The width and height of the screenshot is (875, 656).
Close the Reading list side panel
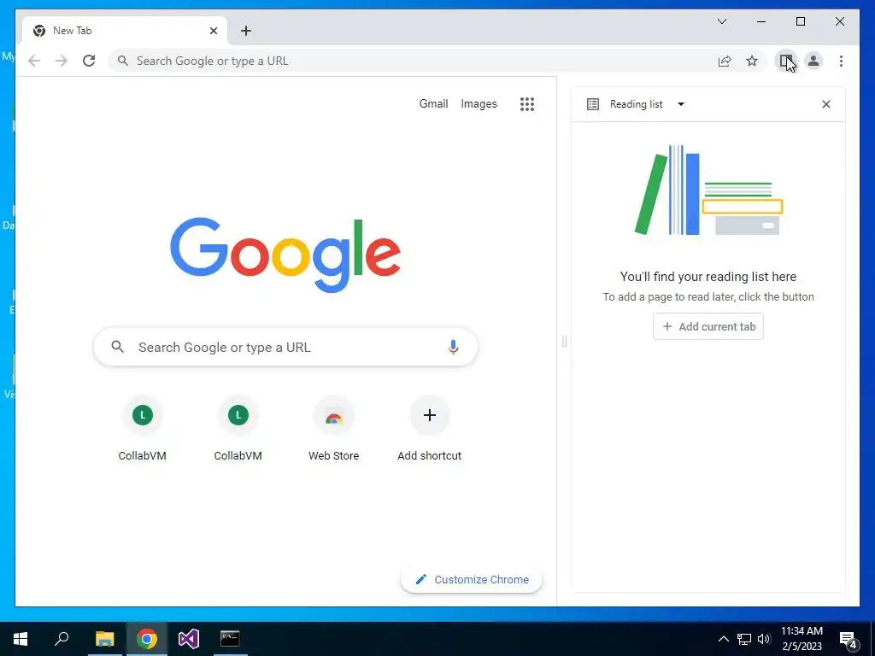[x=826, y=104]
